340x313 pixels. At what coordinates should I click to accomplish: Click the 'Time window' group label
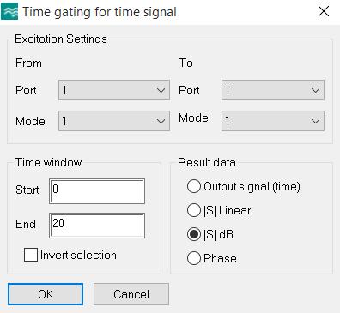click(x=48, y=162)
